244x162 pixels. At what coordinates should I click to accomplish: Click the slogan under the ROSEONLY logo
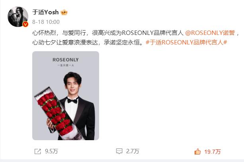click(x=66, y=66)
